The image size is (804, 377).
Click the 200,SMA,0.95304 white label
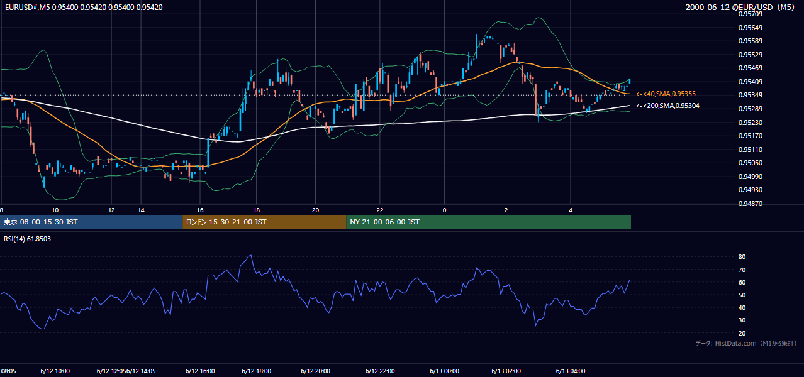pyautogui.click(x=667, y=106)
